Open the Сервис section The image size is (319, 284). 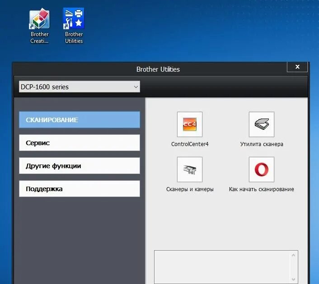coord(80,142)
